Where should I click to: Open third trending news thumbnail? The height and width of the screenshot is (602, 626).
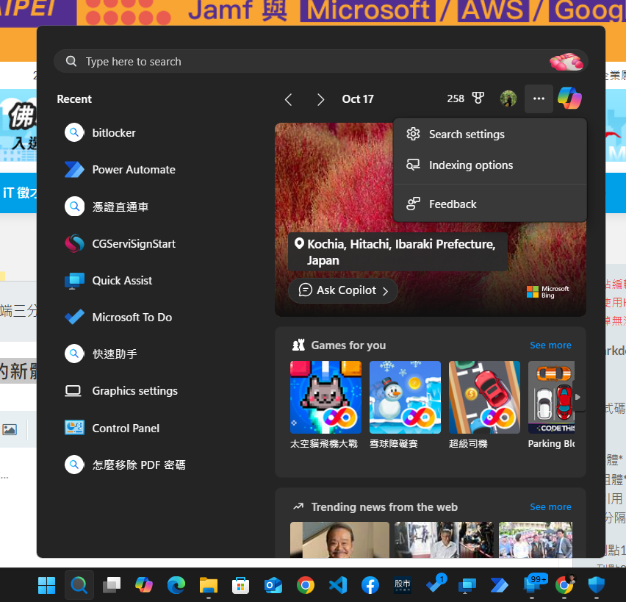[536, 540]
